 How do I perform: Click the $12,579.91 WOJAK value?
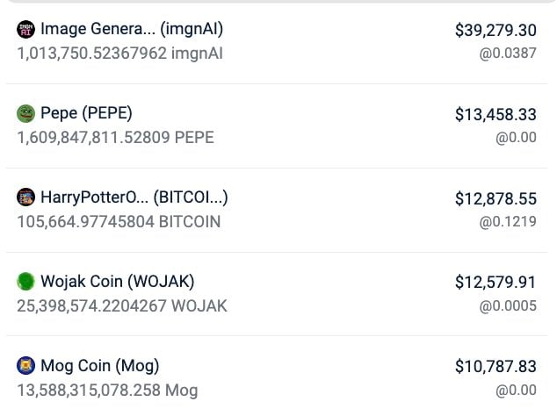coord(495,283)
